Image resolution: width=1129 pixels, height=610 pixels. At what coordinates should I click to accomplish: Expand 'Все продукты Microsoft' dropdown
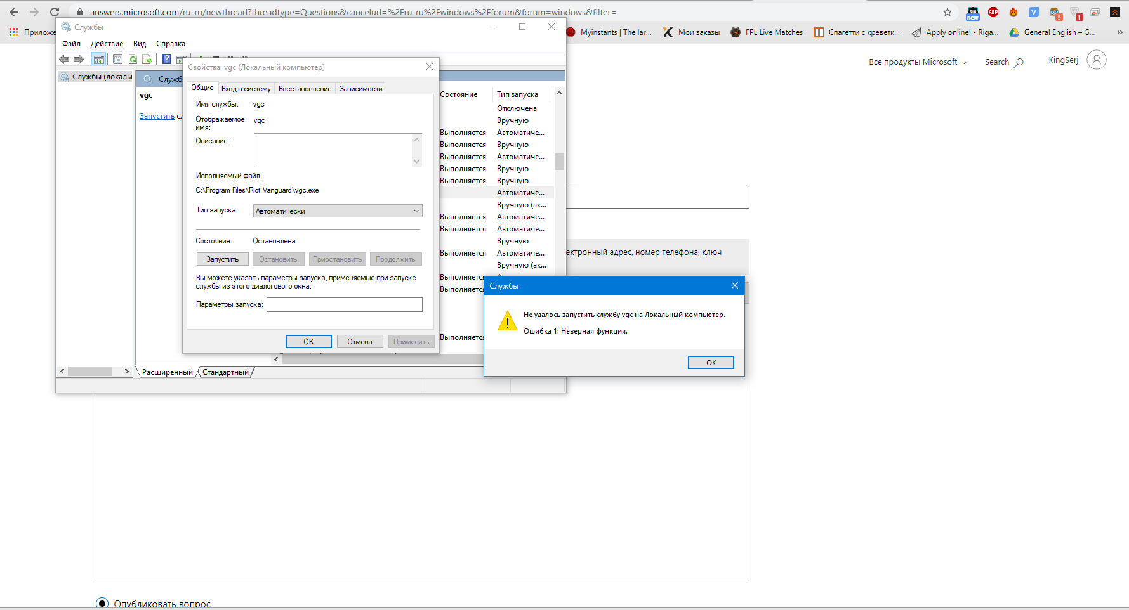tap(918, 62)
